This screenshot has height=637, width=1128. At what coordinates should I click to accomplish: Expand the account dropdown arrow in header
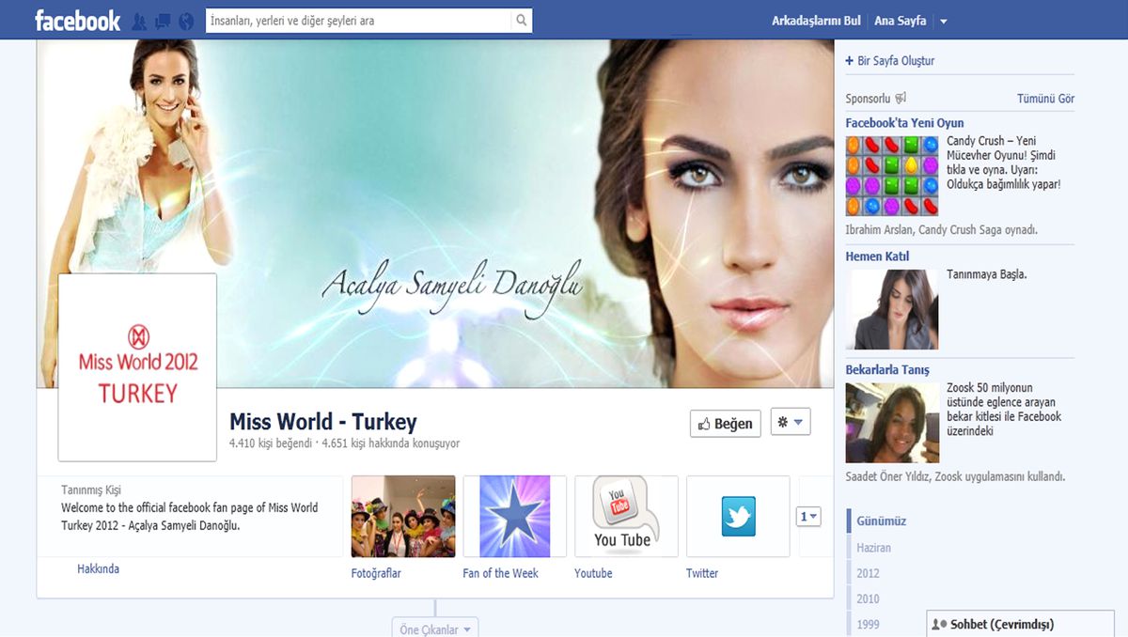(944, 21)
